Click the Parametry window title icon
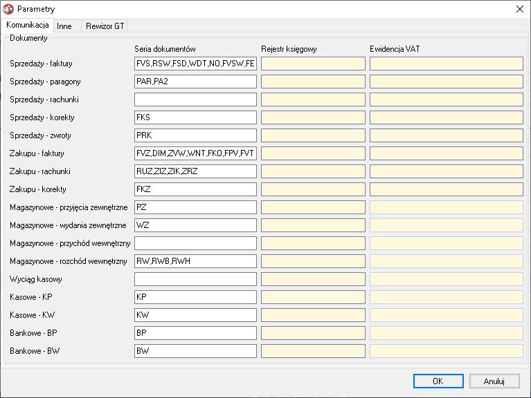The height and width of the screenshot is (398, 531). pyautogui.click(x=8, y=9)
